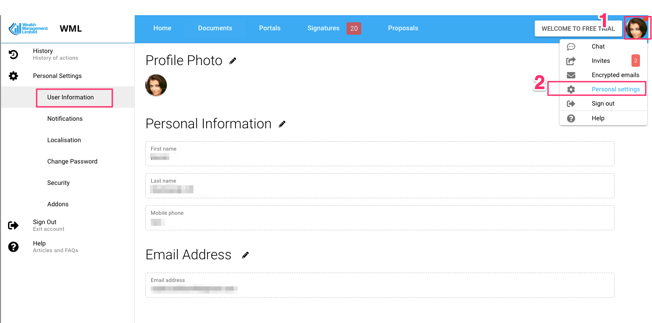This screenshot has width=652, height=323.
Task: Switch to the Signatures tab
Action: (x=323, y=28)
